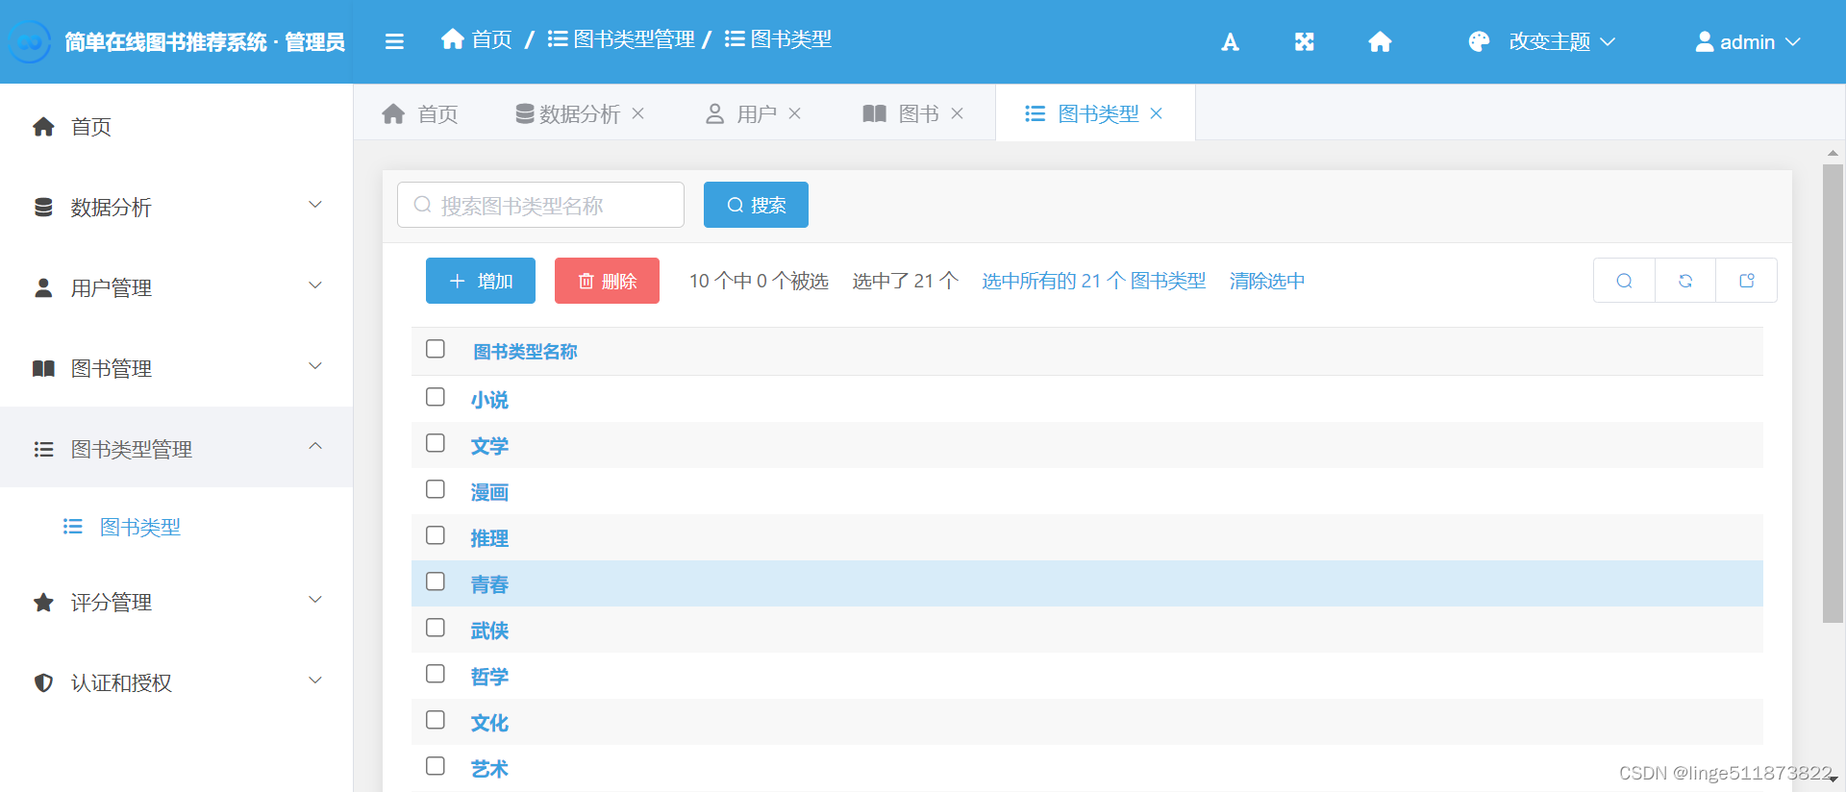This screenshot has height=792, width=1846.
Task: Close the 图书类型 tab
Action: pyautogui.click(x=1156, y=113)
